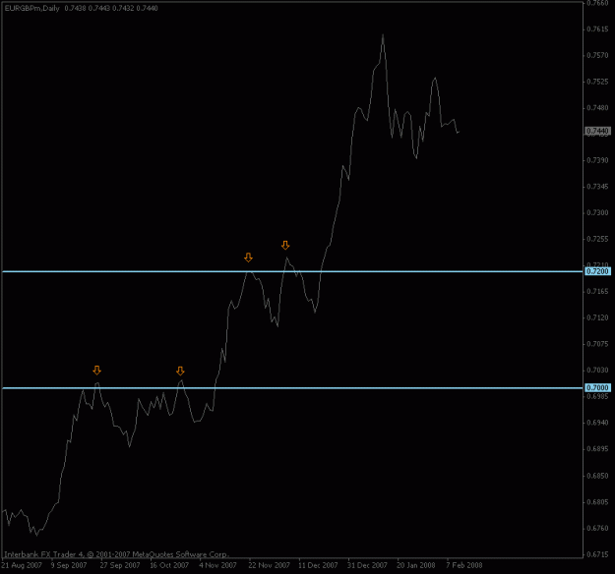
Task: Select the orange arrow above the late-September 2007 peak
Action: point(96,371)
